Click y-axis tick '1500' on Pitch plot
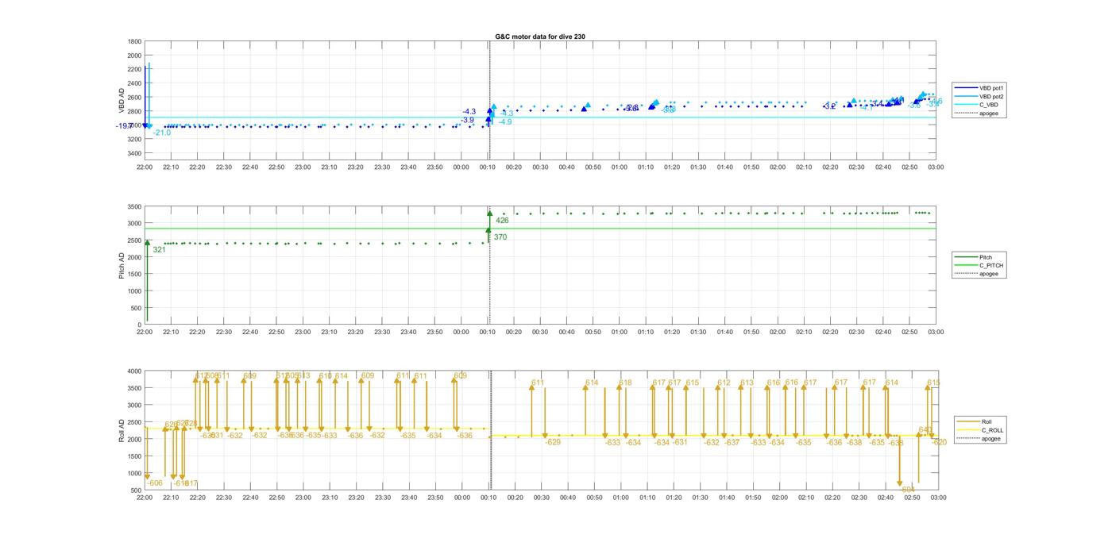This screenshot has width=1112, height=550. [133, 274]
